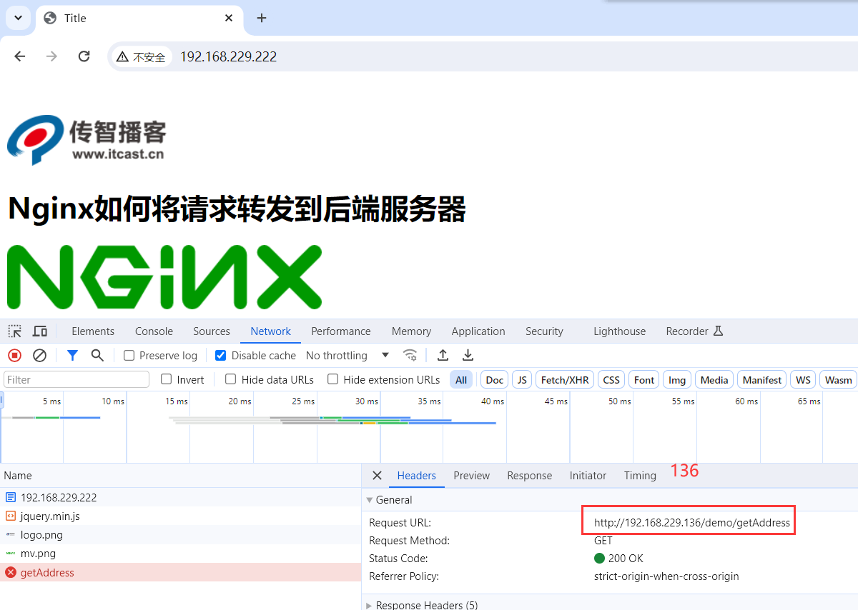Open the No throttling dropdown
Viewport: 858px width, 610px height.
[x=347, y=355]
